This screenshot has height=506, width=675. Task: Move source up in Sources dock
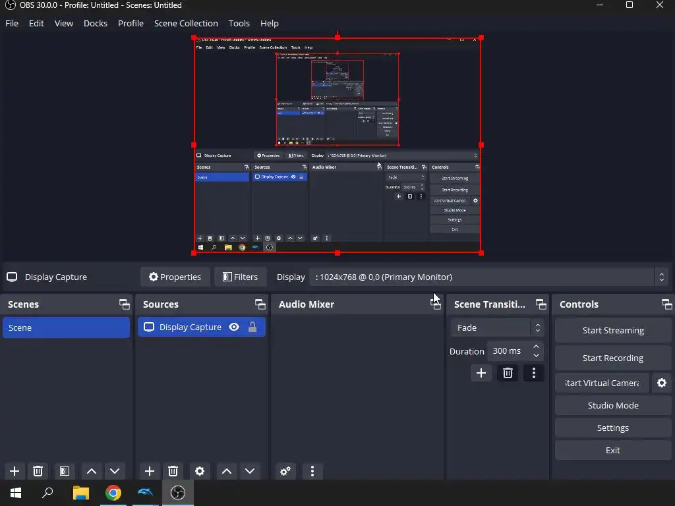pos(227,471)
